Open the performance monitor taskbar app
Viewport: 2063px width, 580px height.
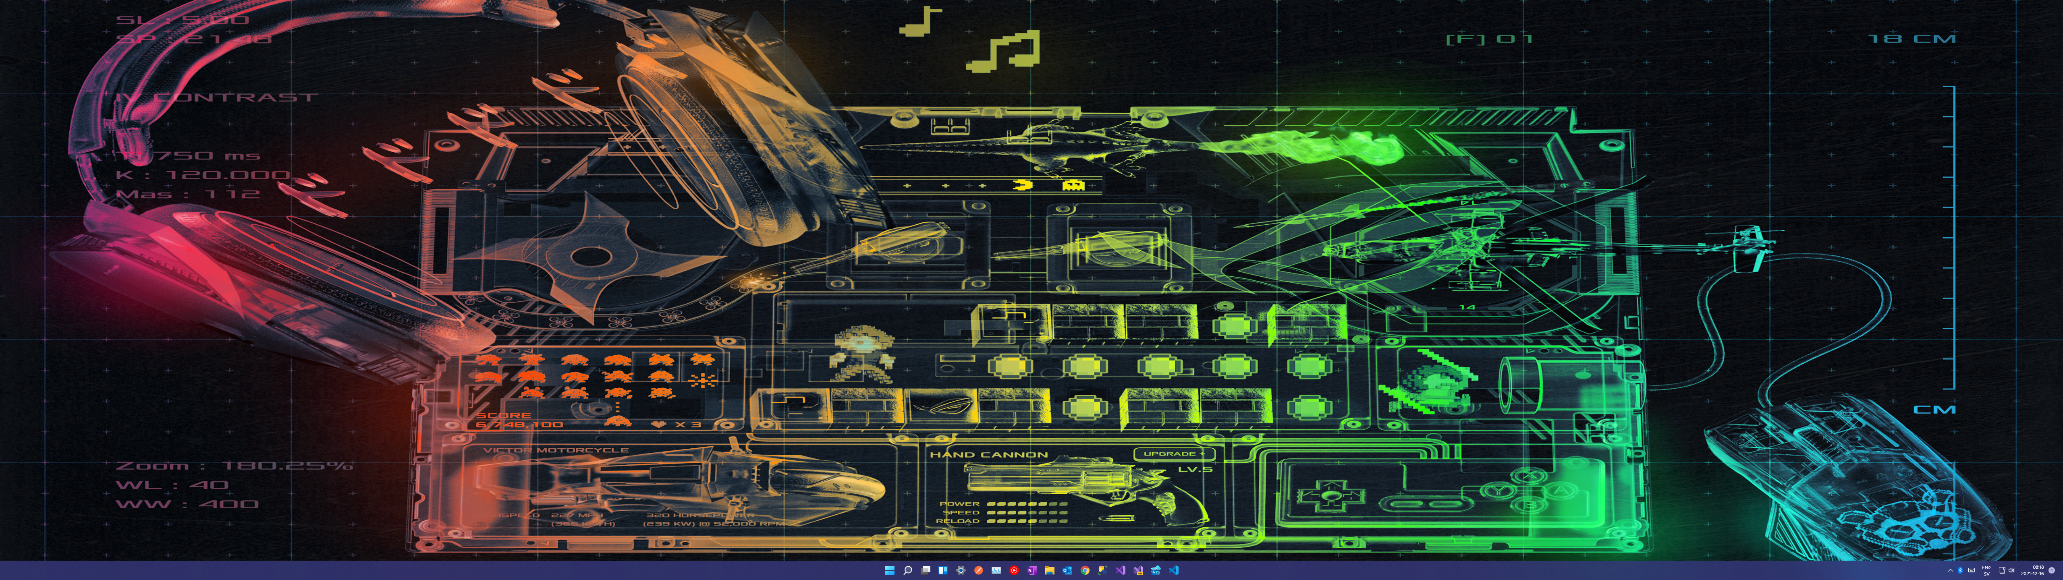click(x=996, y=570)
